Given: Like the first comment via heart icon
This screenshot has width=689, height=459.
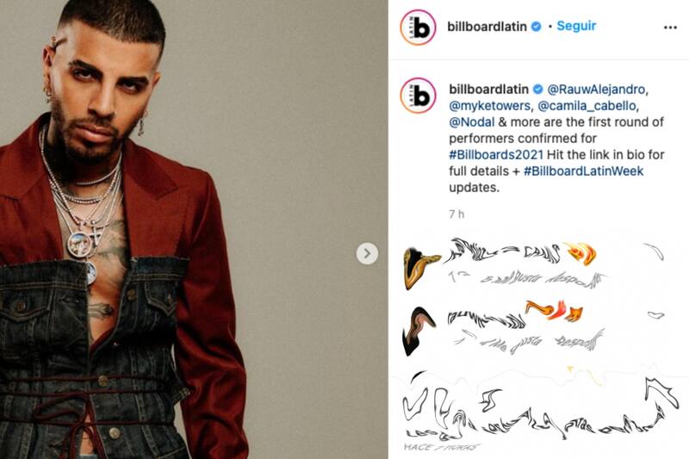Looking at the screenshot, I should pos(655,251).
